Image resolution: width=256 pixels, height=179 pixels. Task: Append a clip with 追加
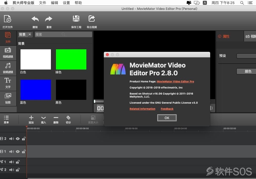coord(31,120)
